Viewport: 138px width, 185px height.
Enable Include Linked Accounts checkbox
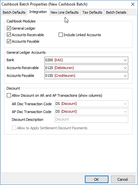[x=61, y=35]
